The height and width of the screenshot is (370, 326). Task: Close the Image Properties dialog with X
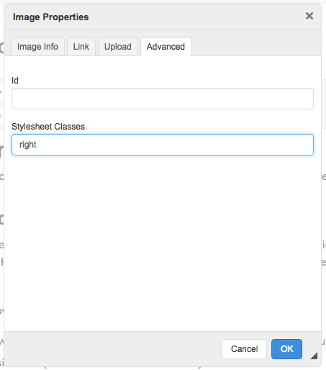(309, 16)
